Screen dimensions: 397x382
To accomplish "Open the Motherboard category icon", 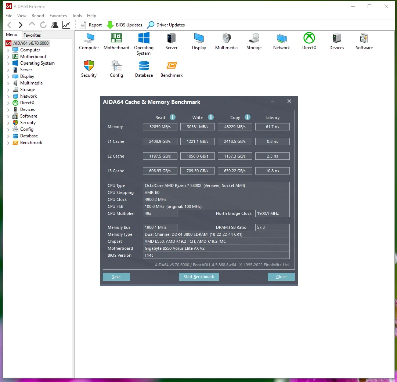I will pos(116,41).
